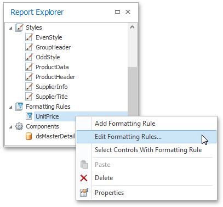Close the Report Explorer panel
The image size is (223, 207).
click(128, 12)
